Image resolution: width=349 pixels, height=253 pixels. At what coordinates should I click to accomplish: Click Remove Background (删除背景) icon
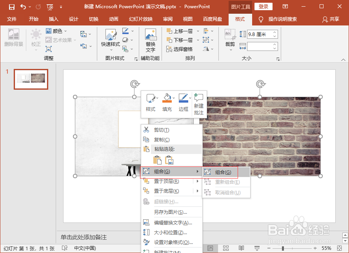pyautogui.click(x=14, y=37)
